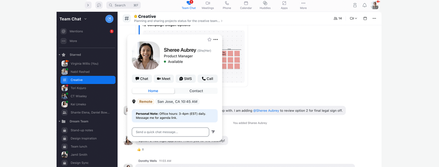Open chat with Tori Kojuro
Image resolution: width=439 pixels, height=167 pixels.
point(88,88)
